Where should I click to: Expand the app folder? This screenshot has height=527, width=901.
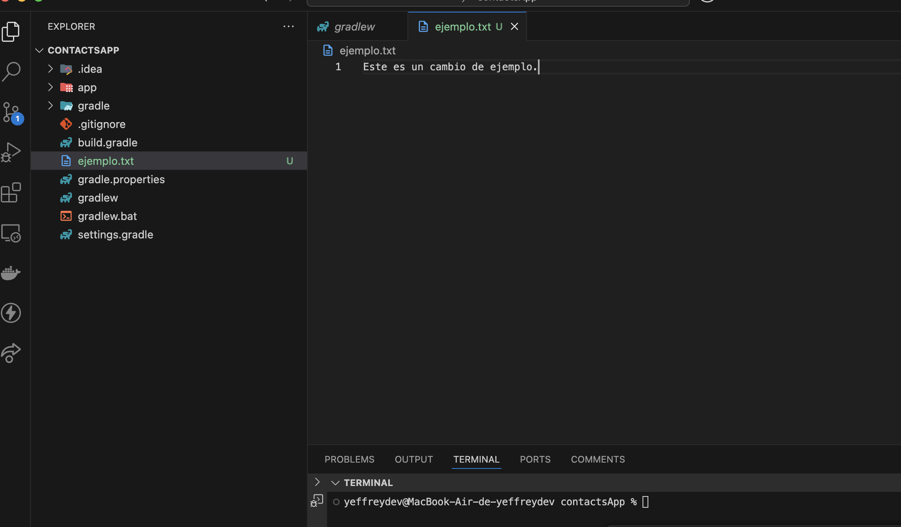pyautogui.click(x=51, y=87)
